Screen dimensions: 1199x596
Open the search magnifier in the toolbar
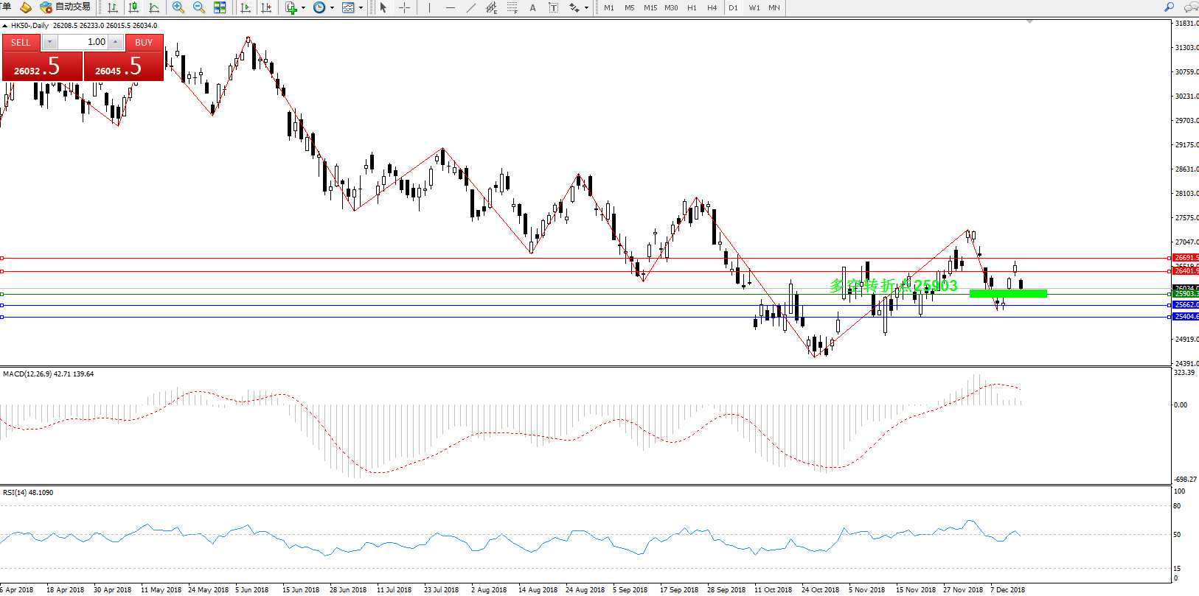tap(1169, 7)
